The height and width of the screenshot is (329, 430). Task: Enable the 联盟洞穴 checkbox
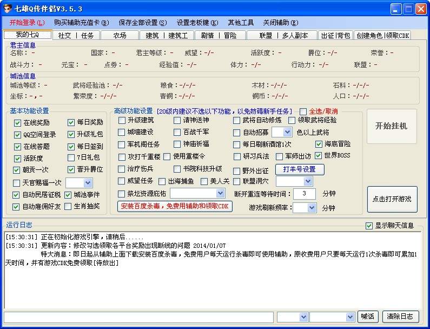point(236,182)
